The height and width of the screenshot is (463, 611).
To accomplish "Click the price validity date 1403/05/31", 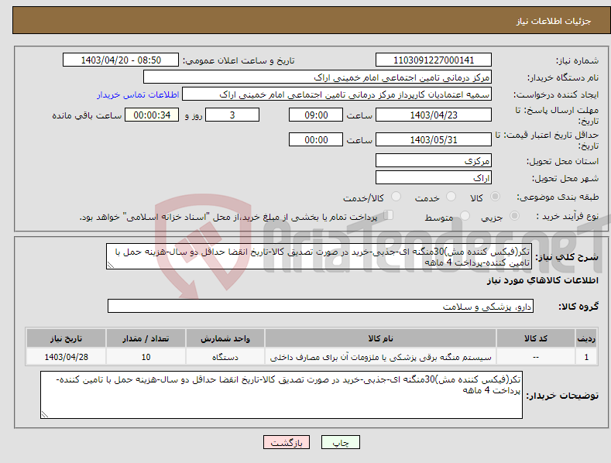I will pos(434,139).
